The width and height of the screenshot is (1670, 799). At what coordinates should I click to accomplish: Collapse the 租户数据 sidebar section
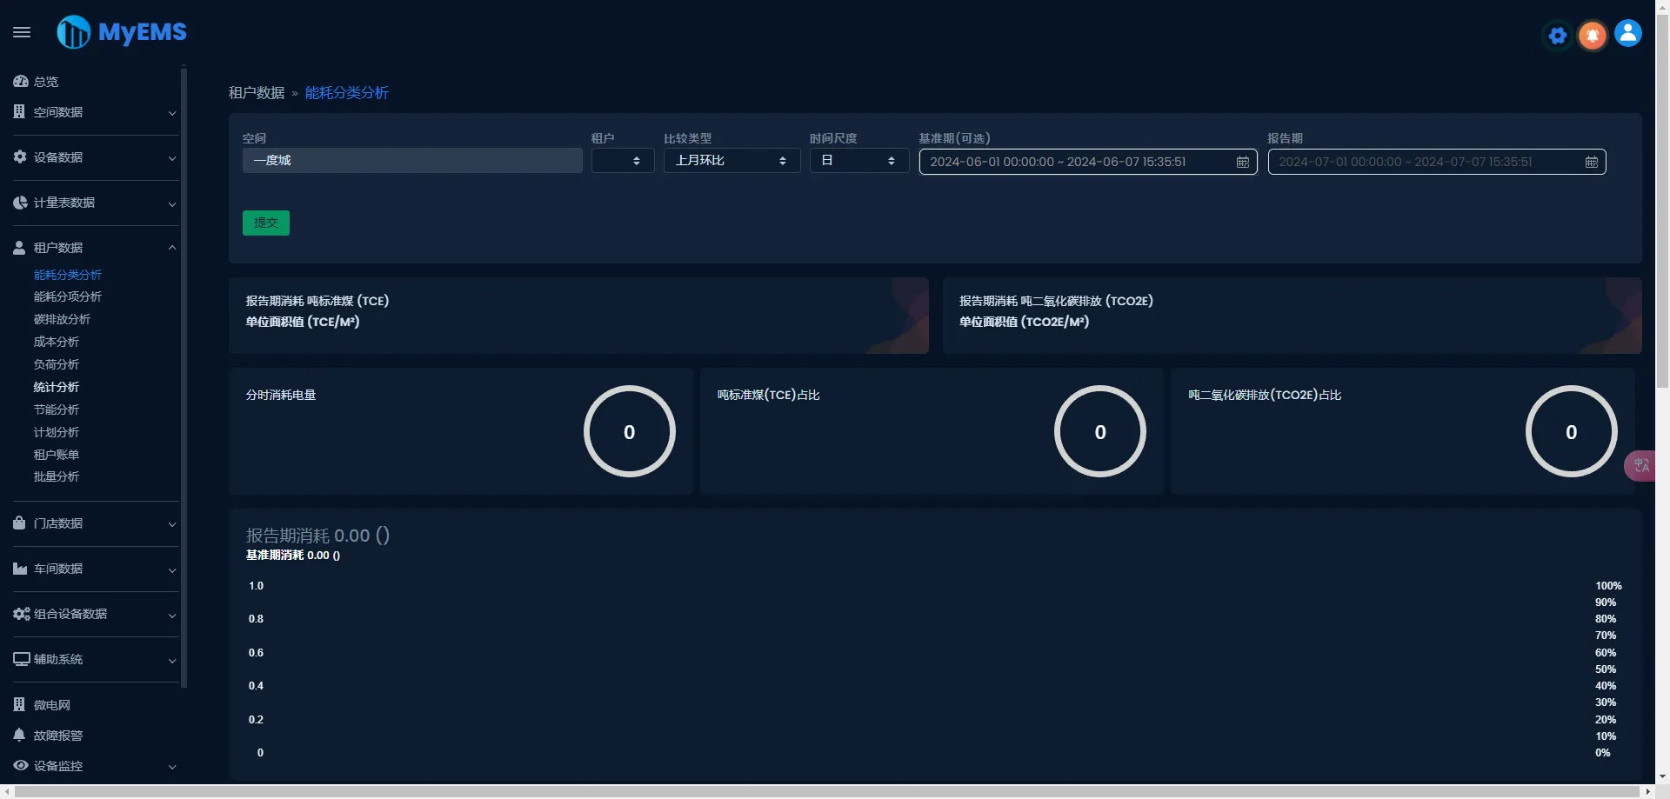point(95,248)
